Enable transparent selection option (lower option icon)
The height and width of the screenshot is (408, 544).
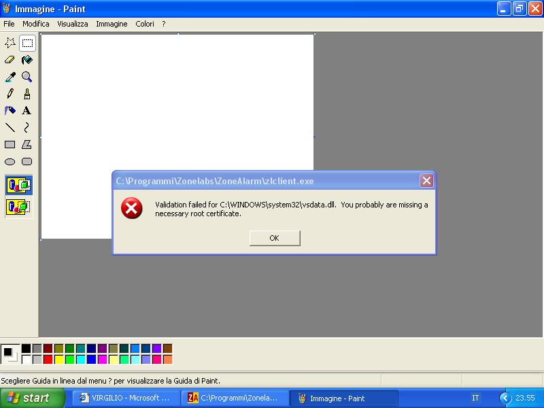19,207
